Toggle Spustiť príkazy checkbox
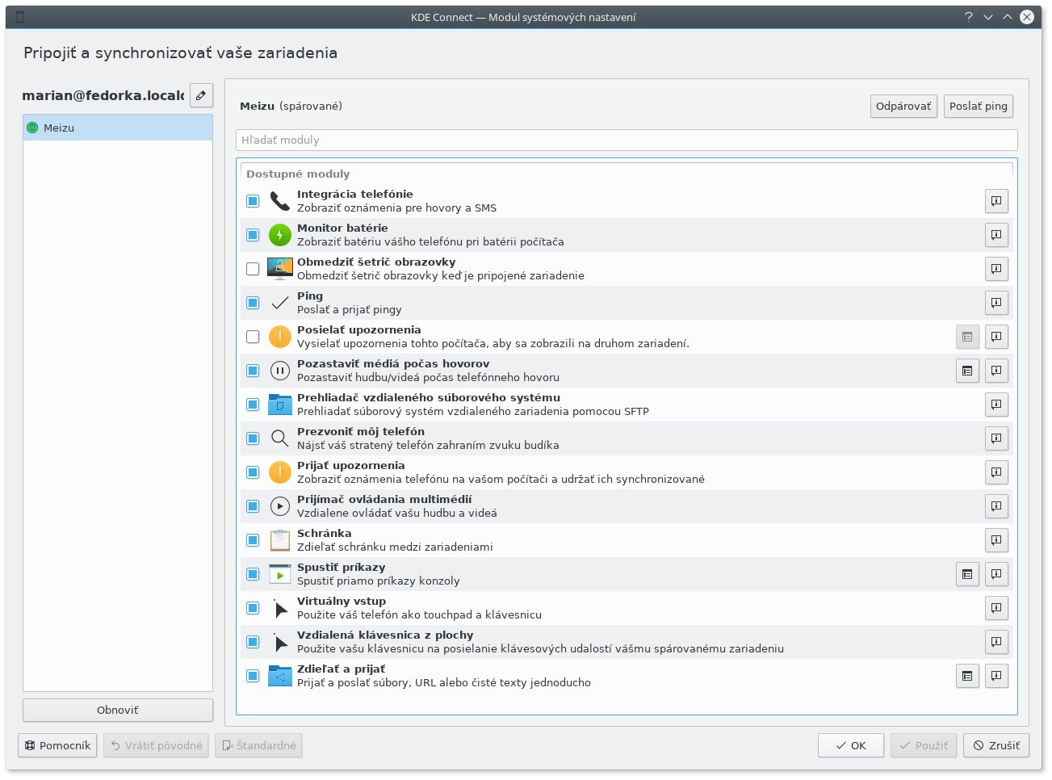This screenshot has width=1052, height=780. coord(253,574)
